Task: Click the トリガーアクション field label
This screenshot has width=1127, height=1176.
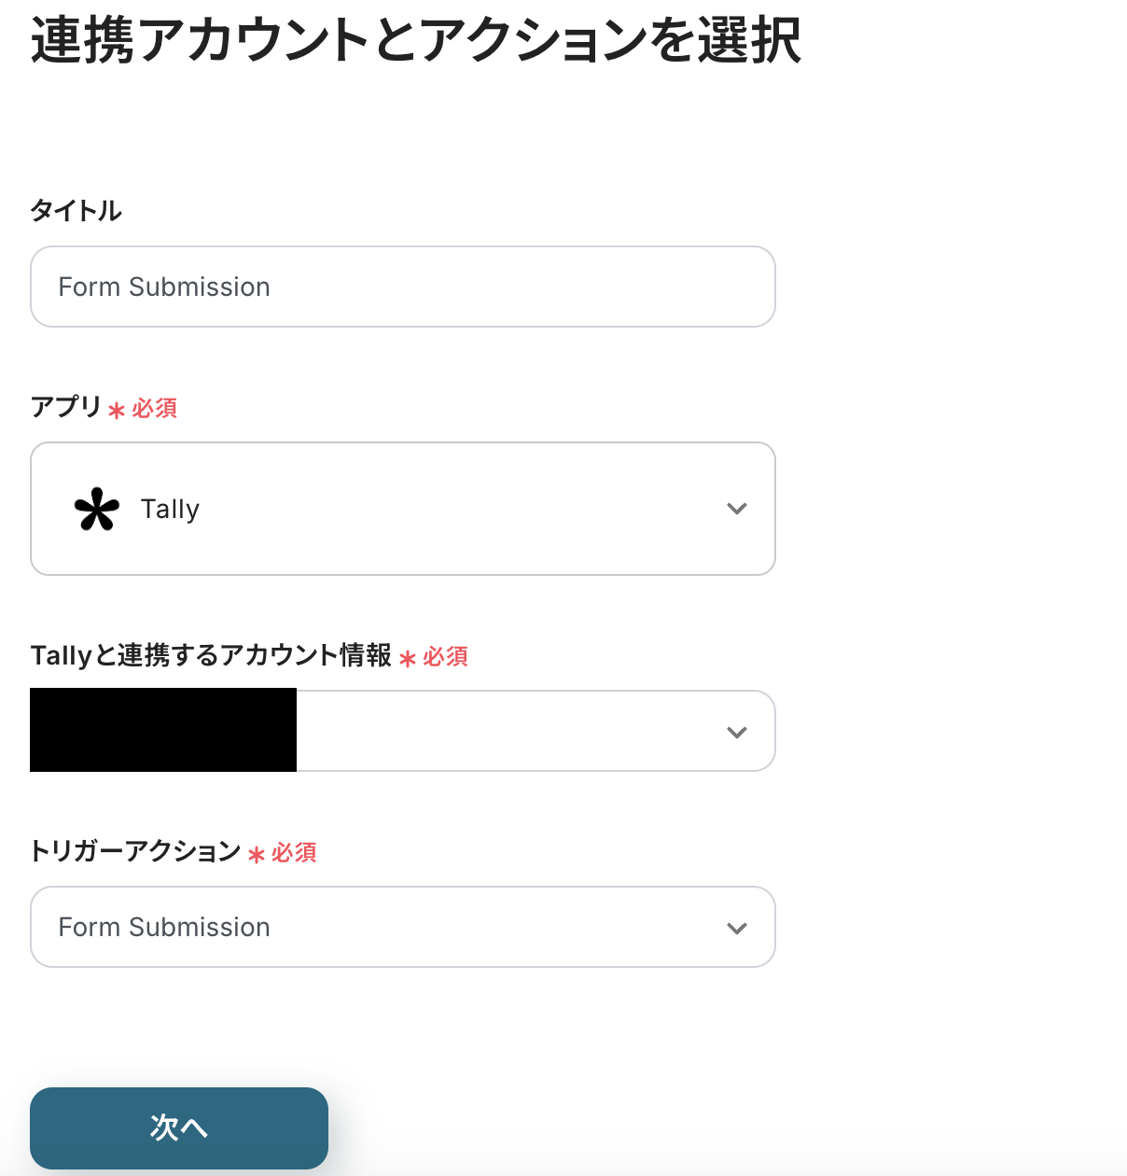Action: [136, 851]
